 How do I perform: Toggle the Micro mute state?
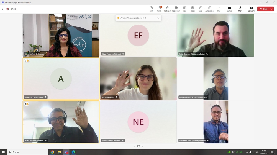(x=240, y=9)
